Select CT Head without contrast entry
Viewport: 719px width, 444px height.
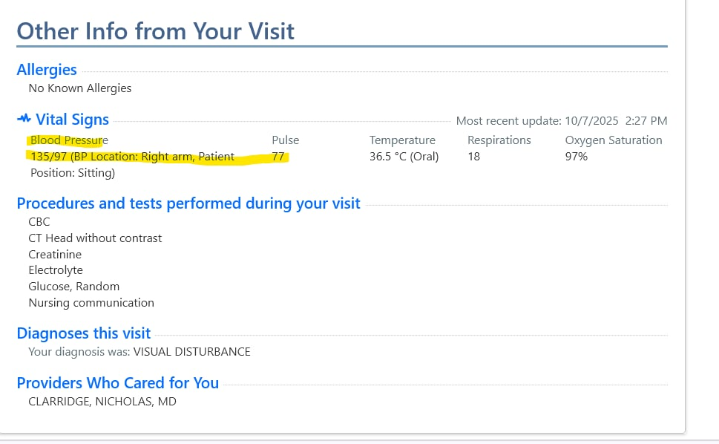click(95, 238)
